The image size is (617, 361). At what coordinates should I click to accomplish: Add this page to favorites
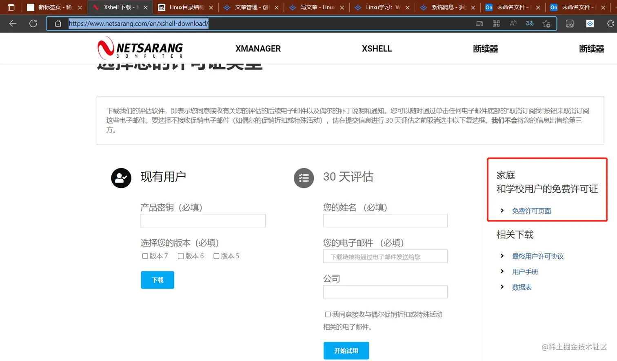(x=546, y=24)
